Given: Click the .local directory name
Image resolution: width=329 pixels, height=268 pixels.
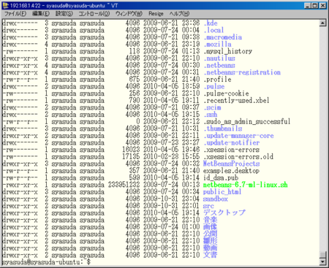Looking at the screenshot, I should click(x=213, y=30).
